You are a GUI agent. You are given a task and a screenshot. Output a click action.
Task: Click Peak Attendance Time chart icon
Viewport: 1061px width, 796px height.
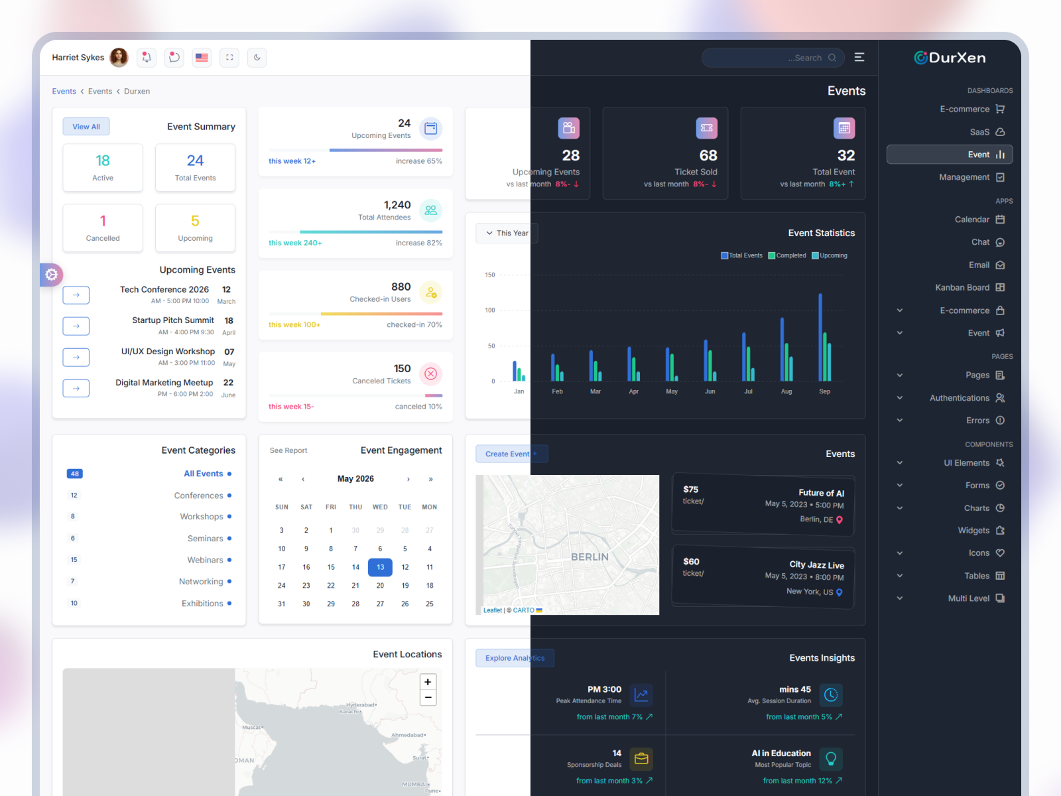click(641, 695)
